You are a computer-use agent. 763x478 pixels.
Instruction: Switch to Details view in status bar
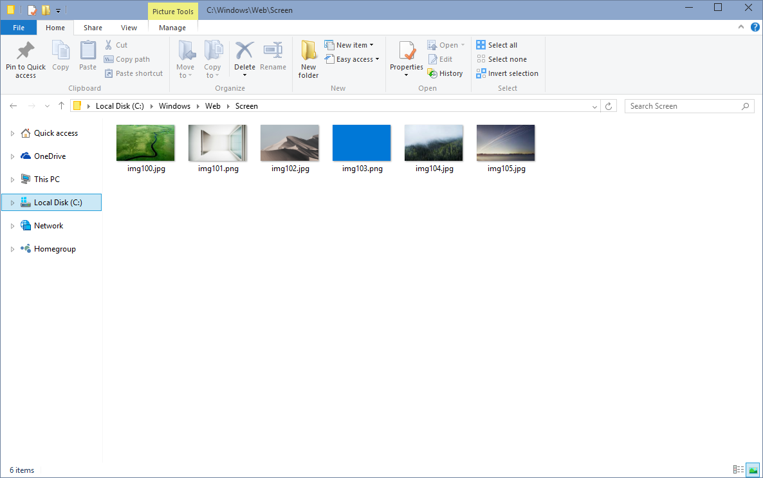pyautogui.click(x=739, y=470)
